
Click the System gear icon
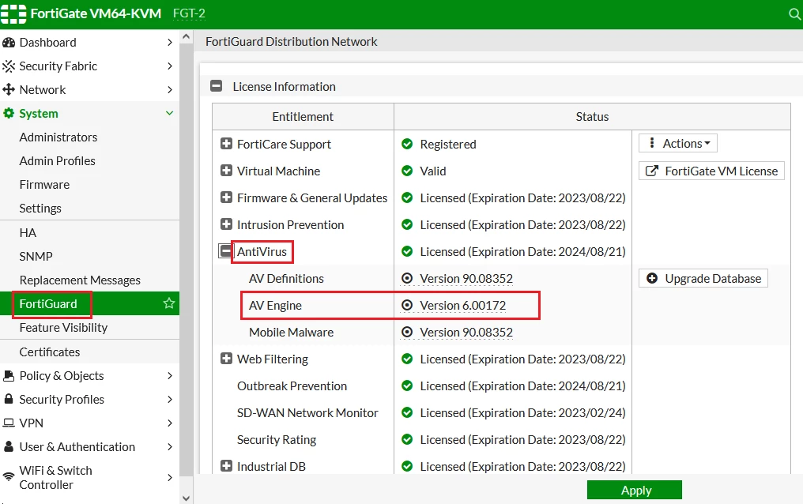pos(9,113)
